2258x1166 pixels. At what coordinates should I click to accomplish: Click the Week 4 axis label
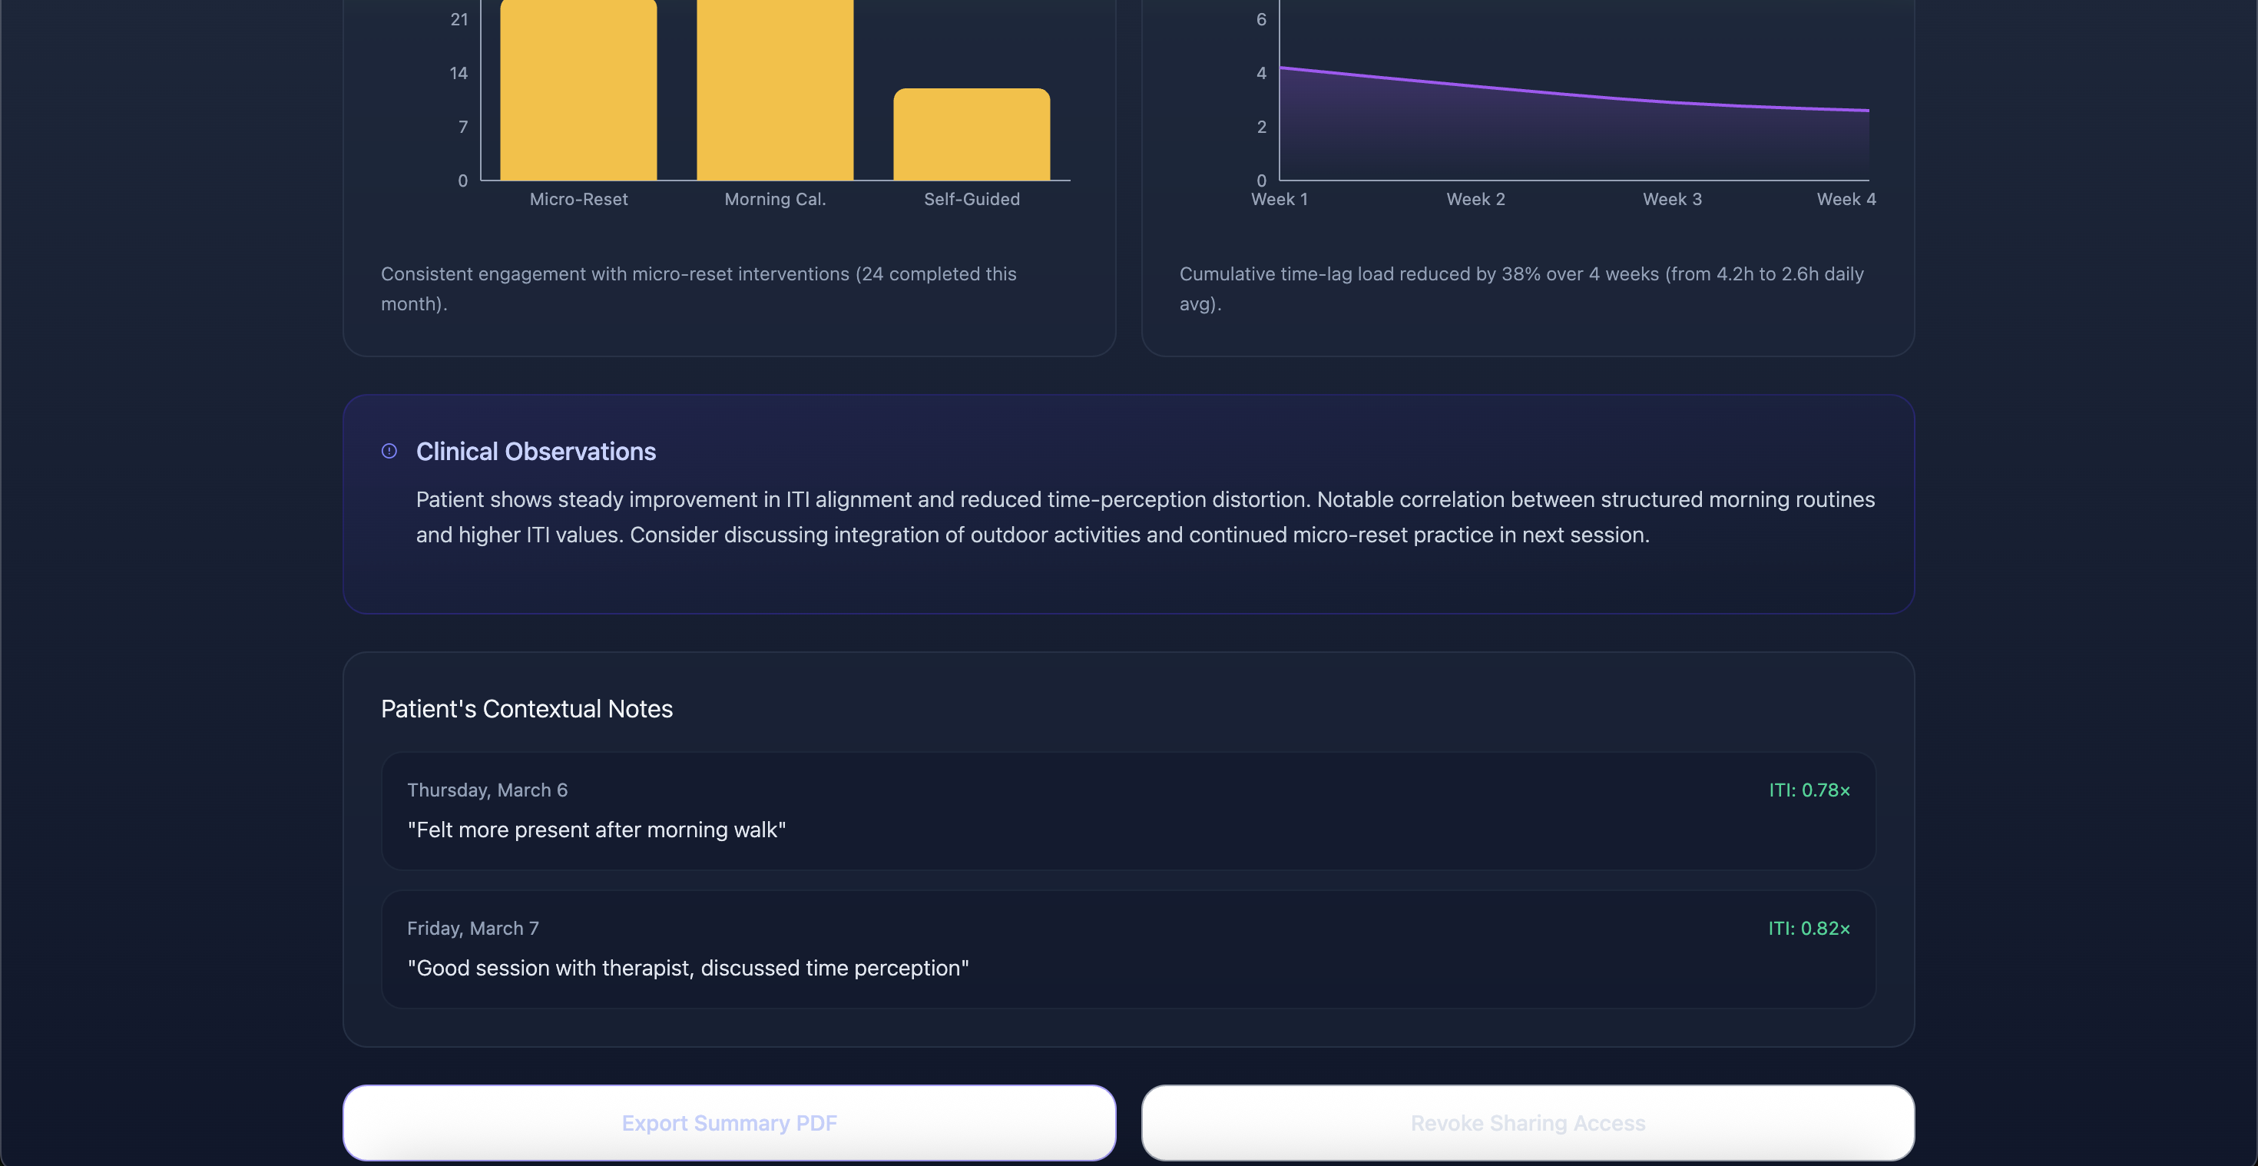pos(1845,199)
